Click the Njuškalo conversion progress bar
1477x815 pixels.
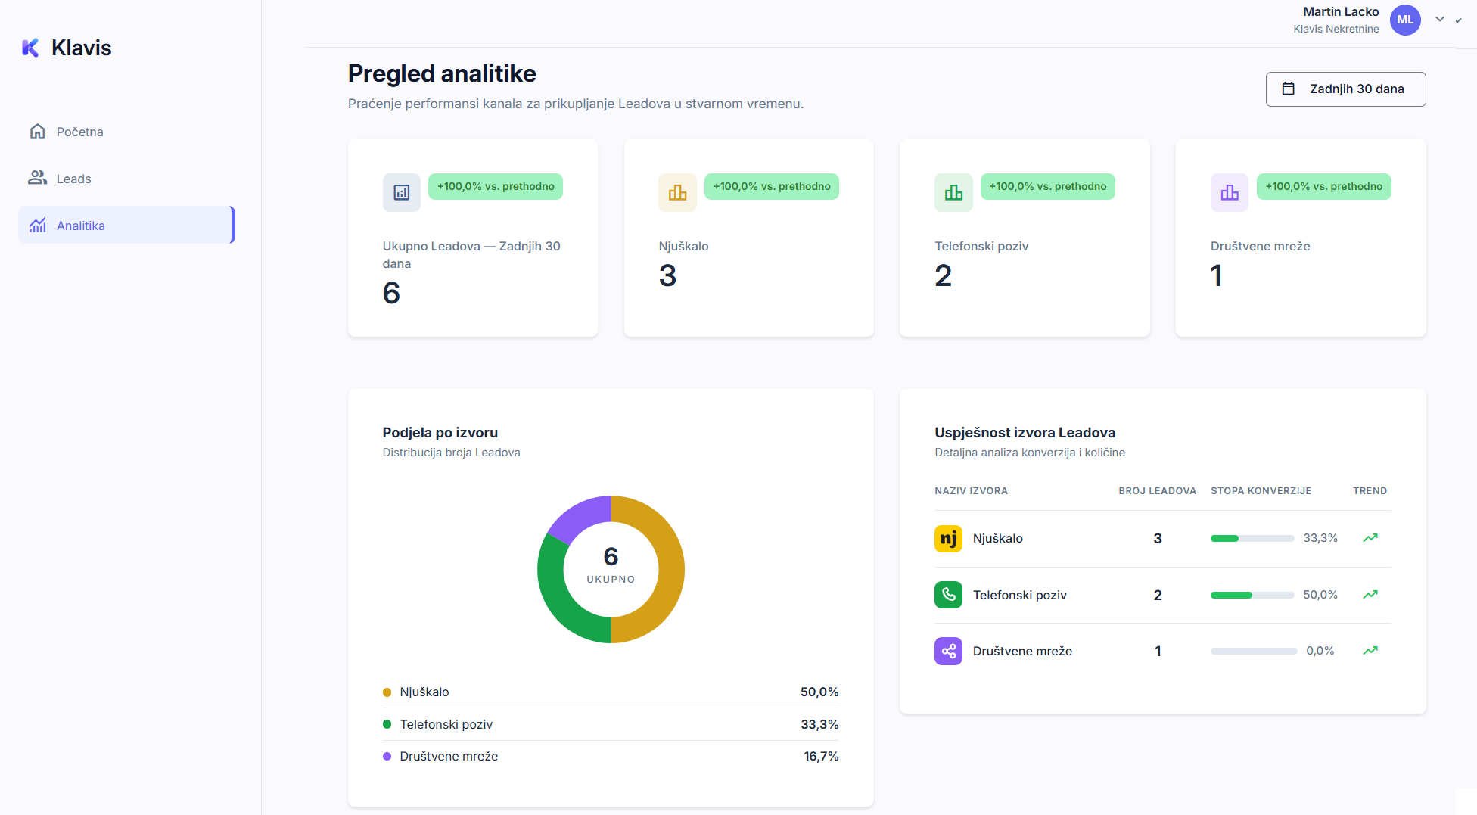coord(1252,539)
